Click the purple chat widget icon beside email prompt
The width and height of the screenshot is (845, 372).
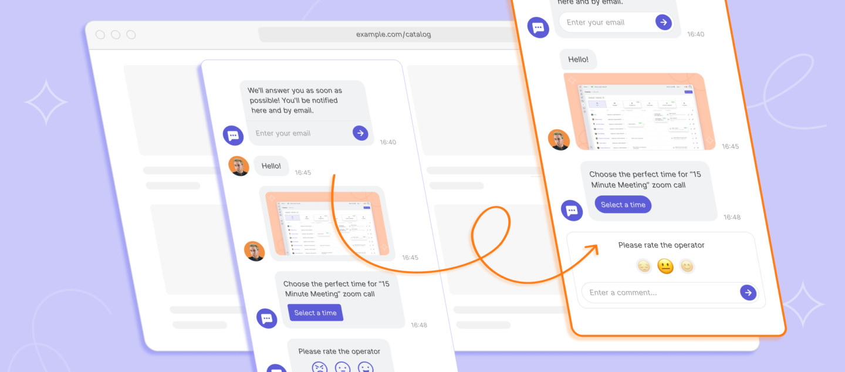(x=233, y=135)
